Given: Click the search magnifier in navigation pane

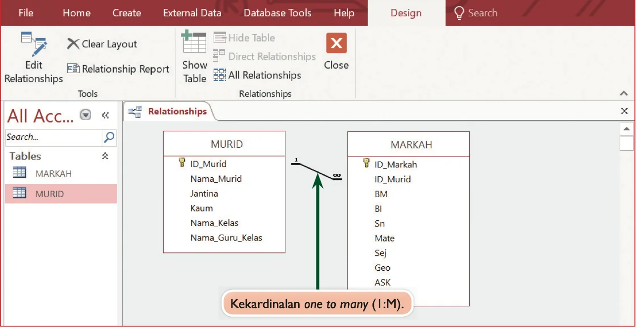Looking at the screenshot, I should pos(109,137).
